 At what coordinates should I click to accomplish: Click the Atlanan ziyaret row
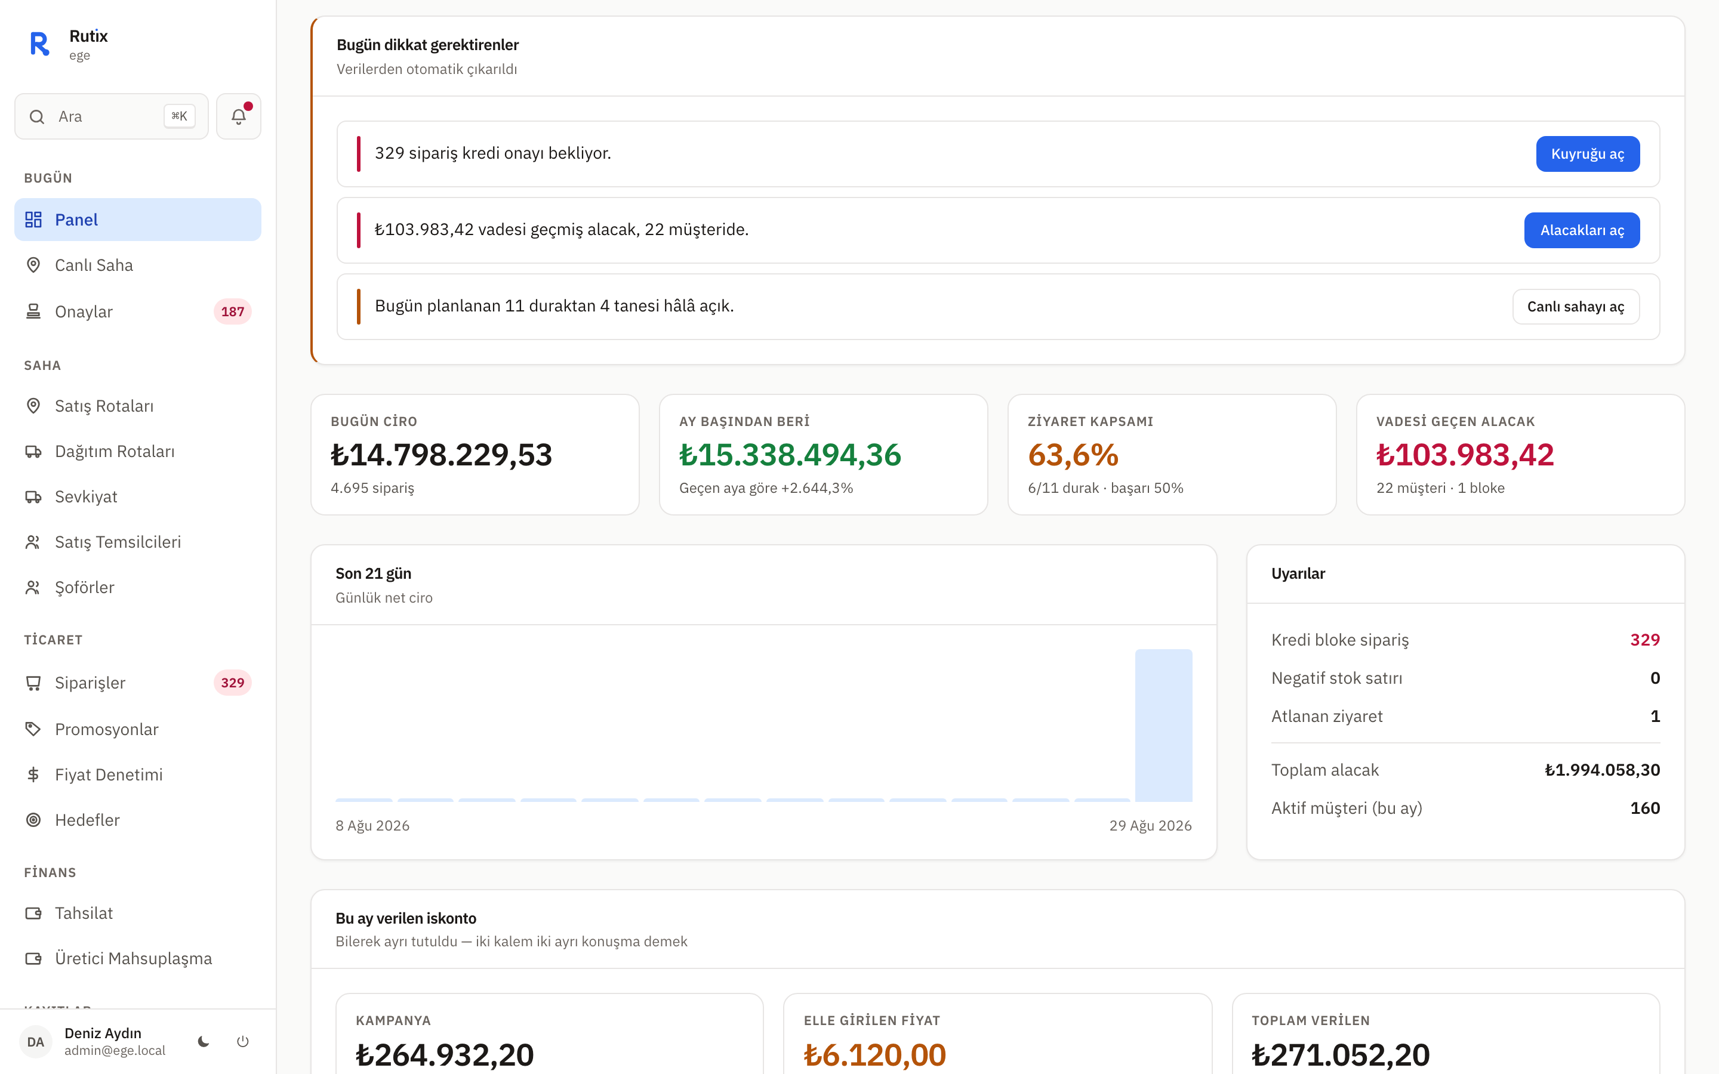tap(1465, 716)
